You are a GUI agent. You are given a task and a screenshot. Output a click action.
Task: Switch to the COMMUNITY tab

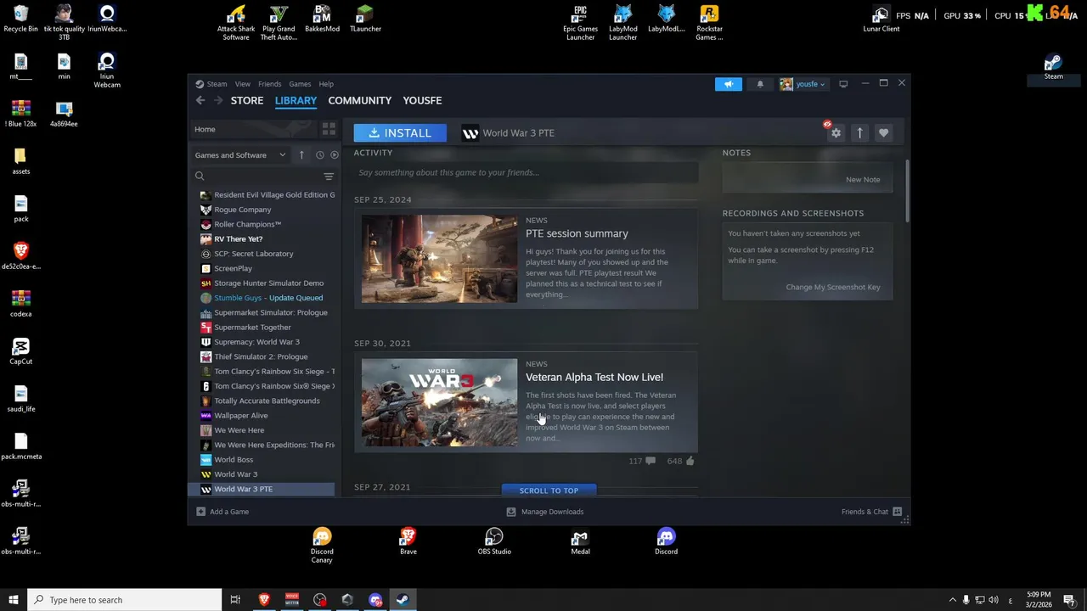coord(360,100)
